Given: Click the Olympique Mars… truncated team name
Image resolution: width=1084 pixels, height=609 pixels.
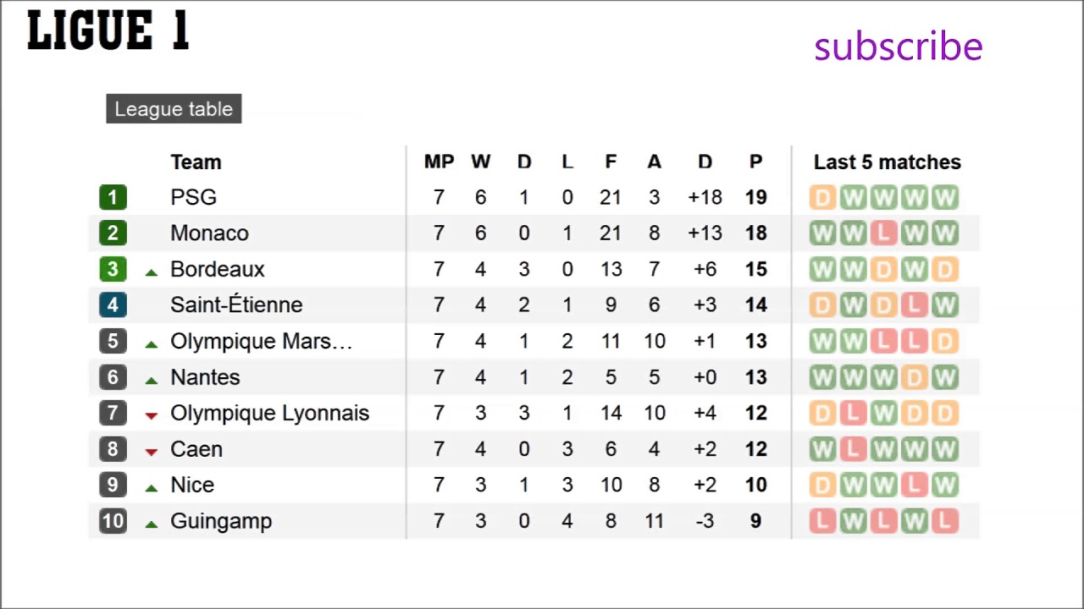Looking at the screenshot, I should (x=261, y=342).
